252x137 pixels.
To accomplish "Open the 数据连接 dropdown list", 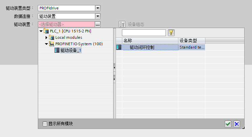I will pos(98,16).
